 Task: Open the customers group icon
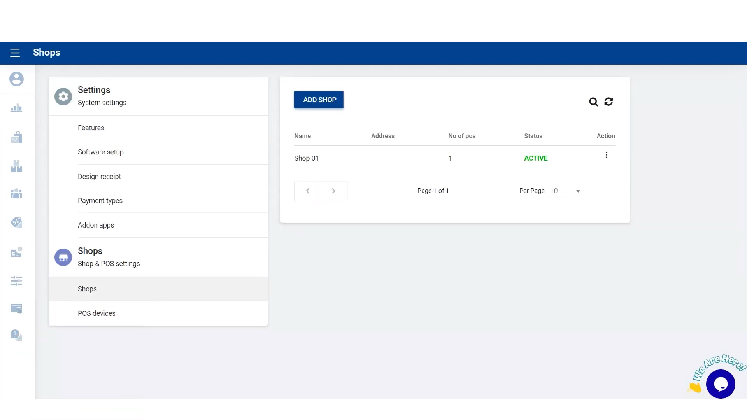click(16, 193)
